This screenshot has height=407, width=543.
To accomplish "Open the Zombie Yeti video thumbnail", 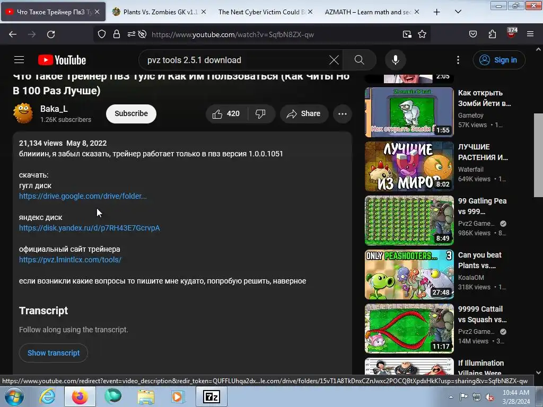I will [x=409, y=112].
